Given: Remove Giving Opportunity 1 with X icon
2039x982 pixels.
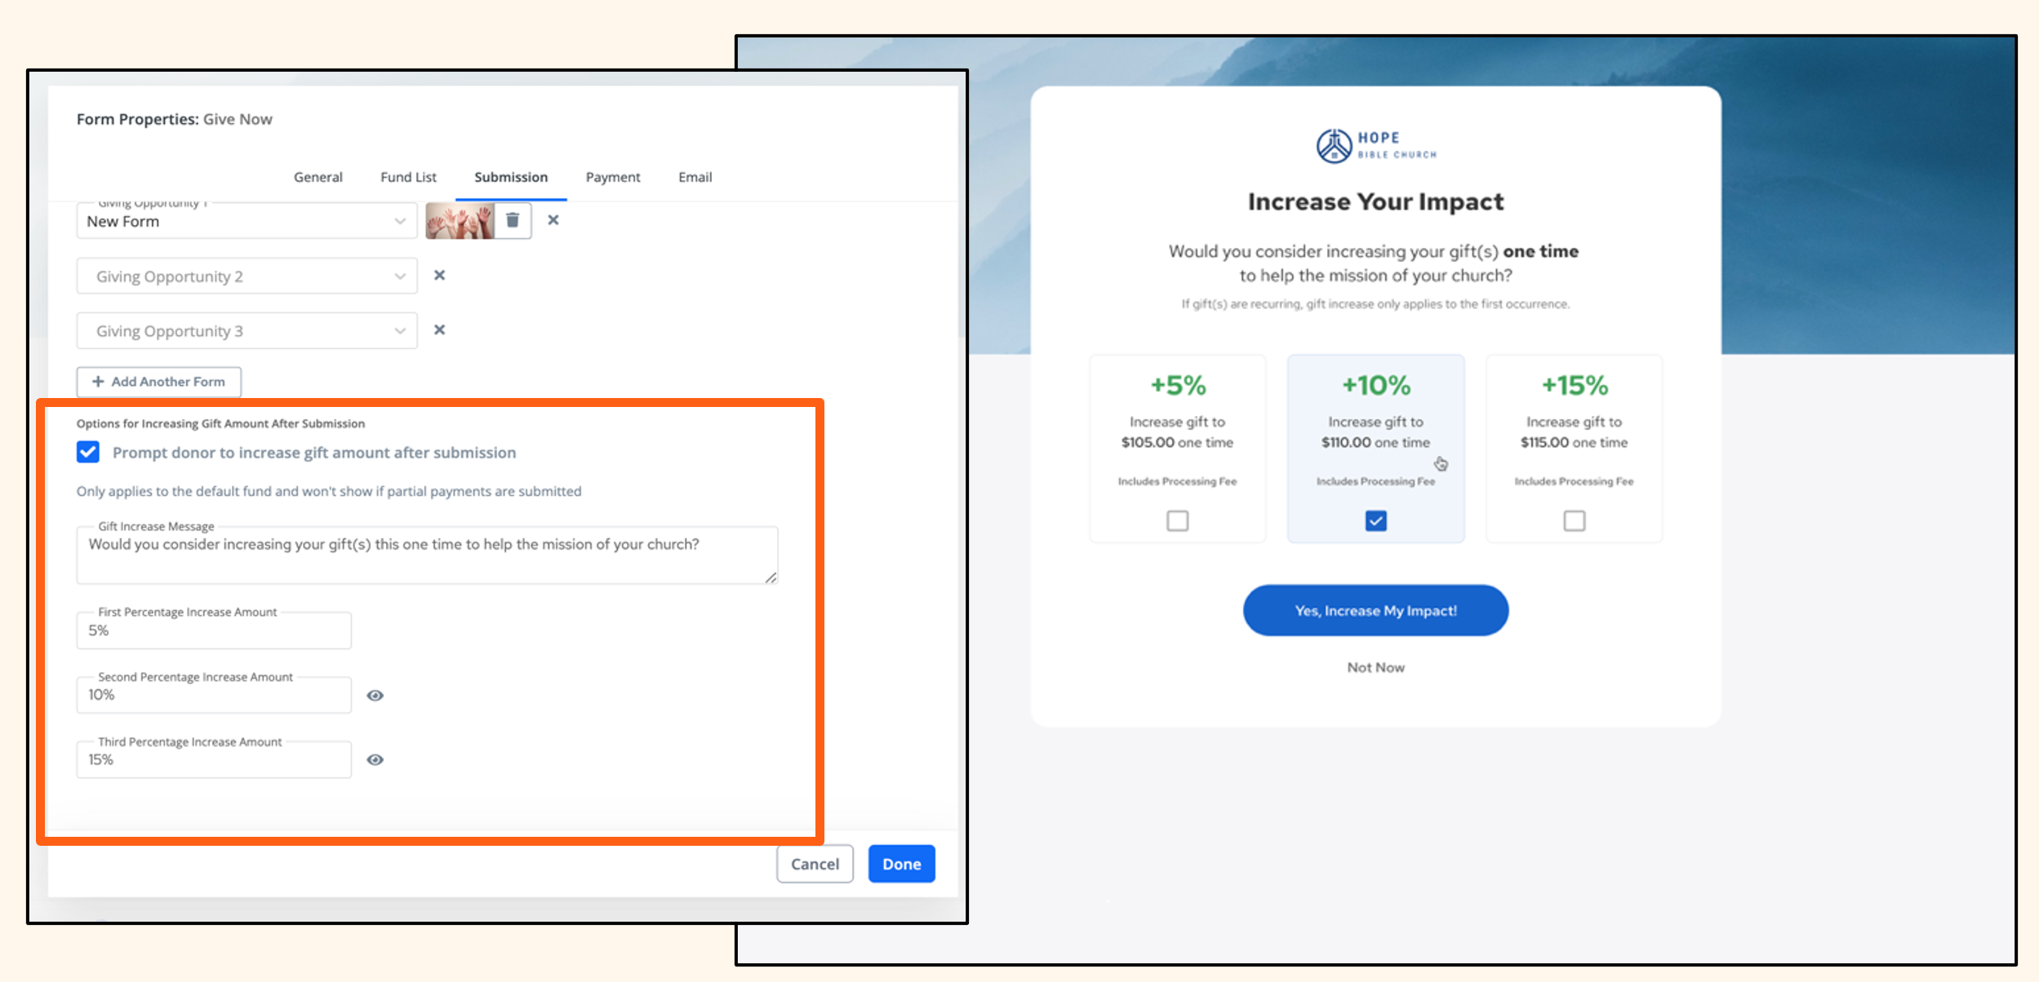Looking at the screenshot, I should 553,220.
